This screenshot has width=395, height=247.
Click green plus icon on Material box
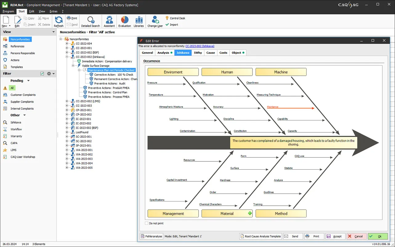pos(250,213)
